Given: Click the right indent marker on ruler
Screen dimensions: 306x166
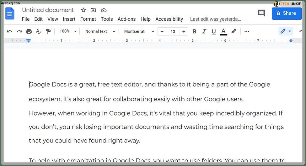Looking at the screenshot, I should pos(291,41).
